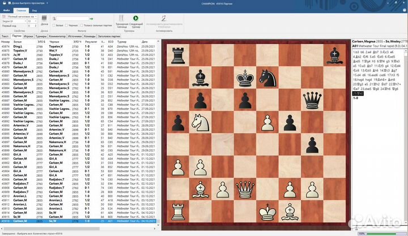
Task: Select game row 45874 Ding,L
Action: coord(78,46)
